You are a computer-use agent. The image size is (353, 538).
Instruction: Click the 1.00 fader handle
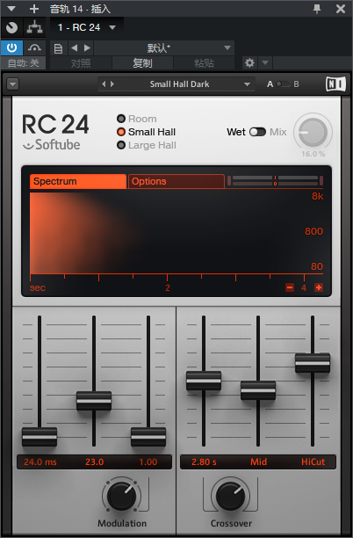(x=148, y=437)
